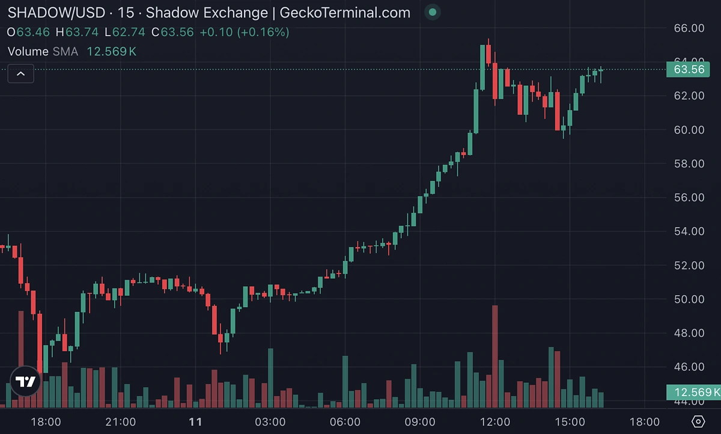Click the dotted price line across the chart
Viewport: 721px width, 434px height.
click(330, 69)
